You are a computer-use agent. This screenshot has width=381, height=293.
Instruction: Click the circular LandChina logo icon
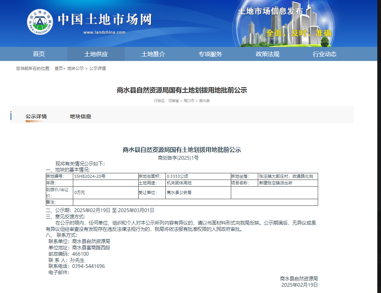coord(39,22)
